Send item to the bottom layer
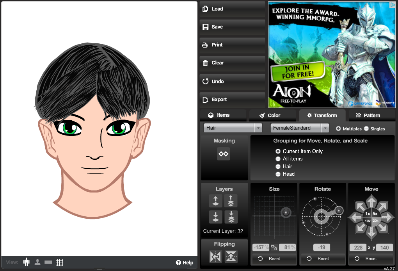 click(x=231, y=217)
